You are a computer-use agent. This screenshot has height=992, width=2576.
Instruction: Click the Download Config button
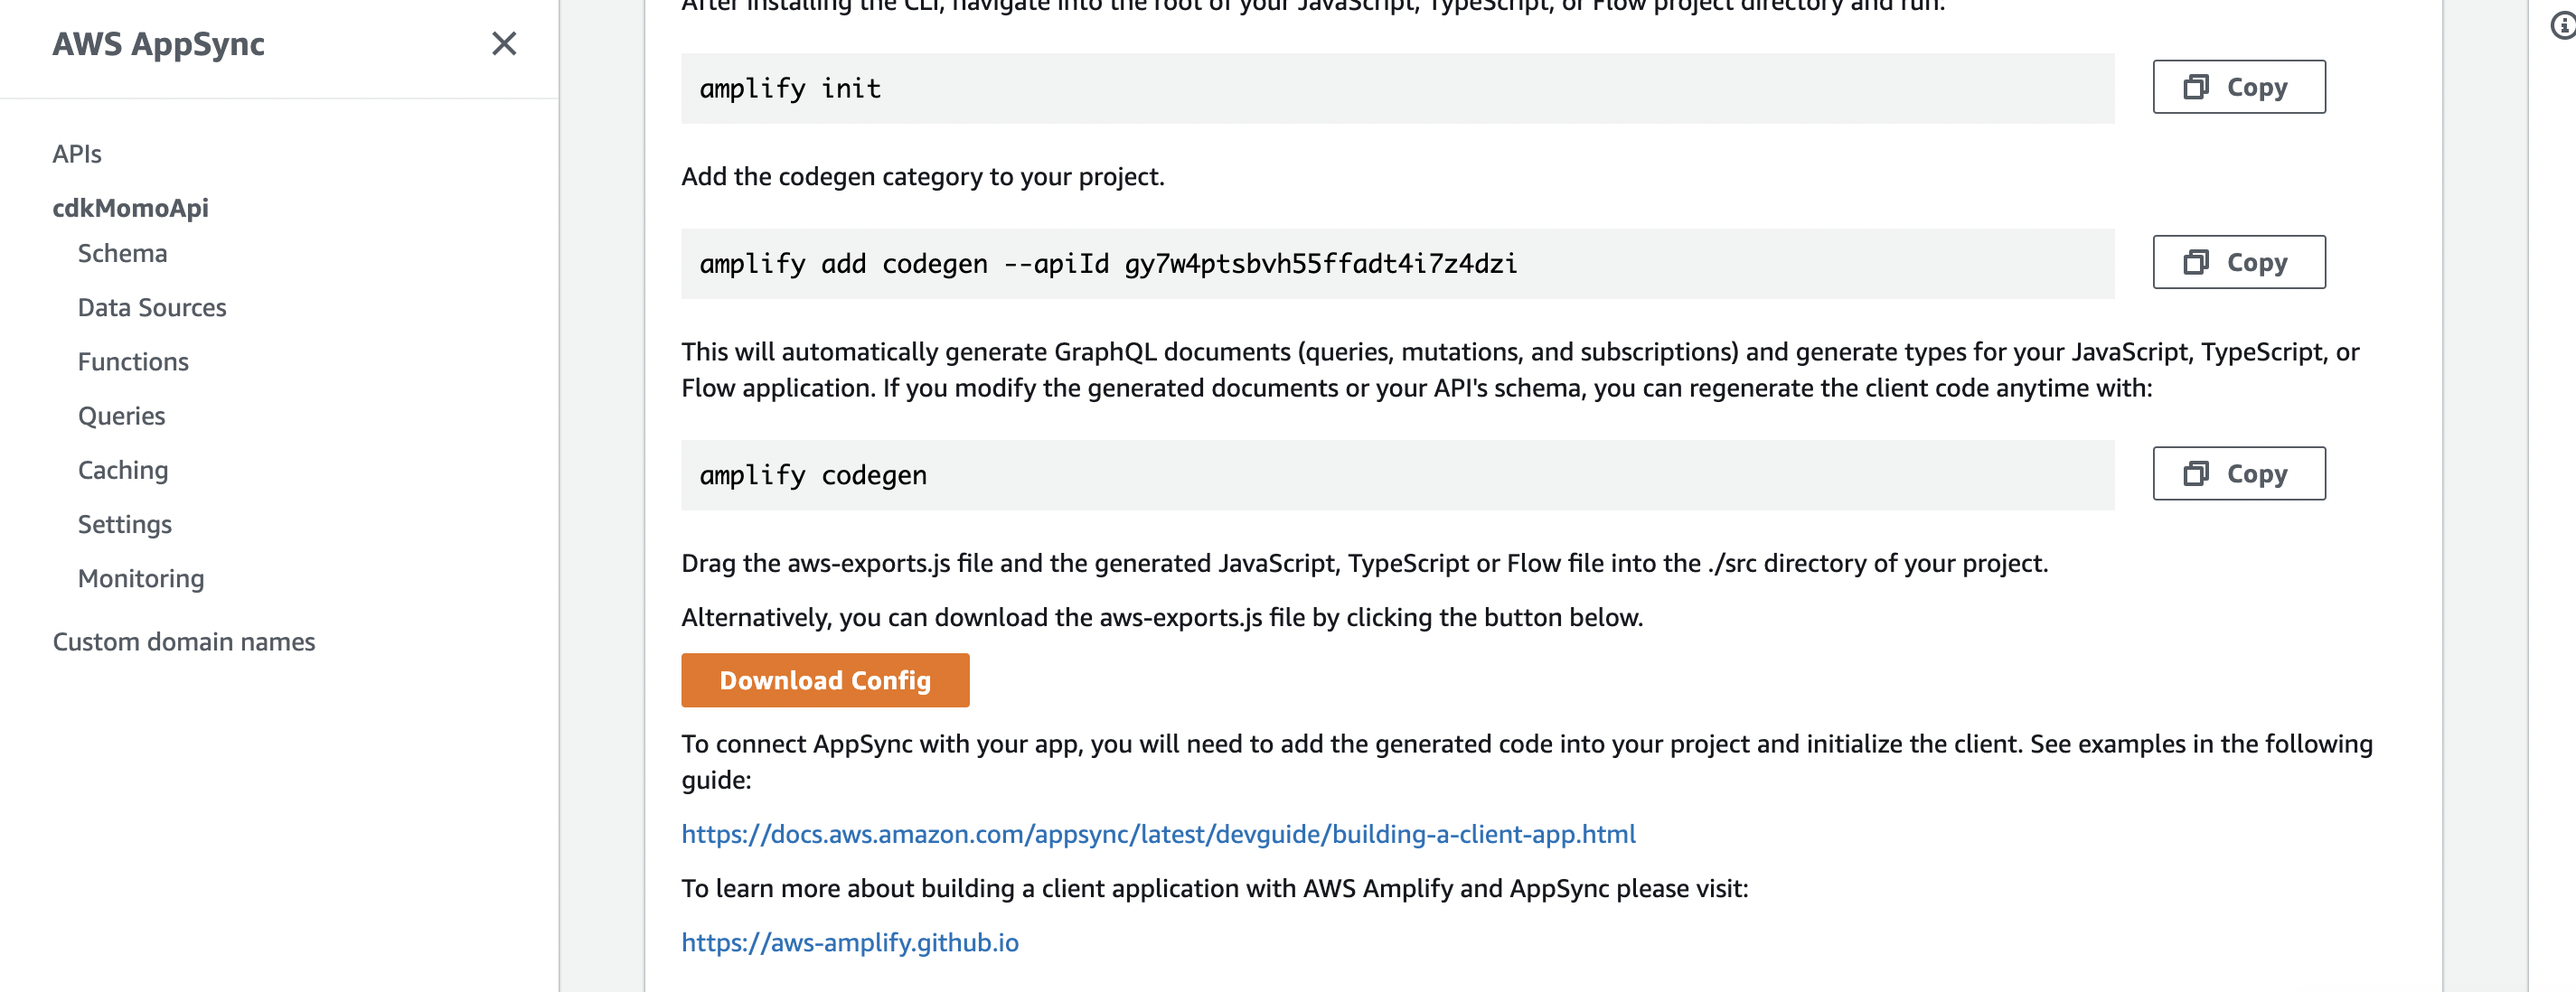coord(825,680)
